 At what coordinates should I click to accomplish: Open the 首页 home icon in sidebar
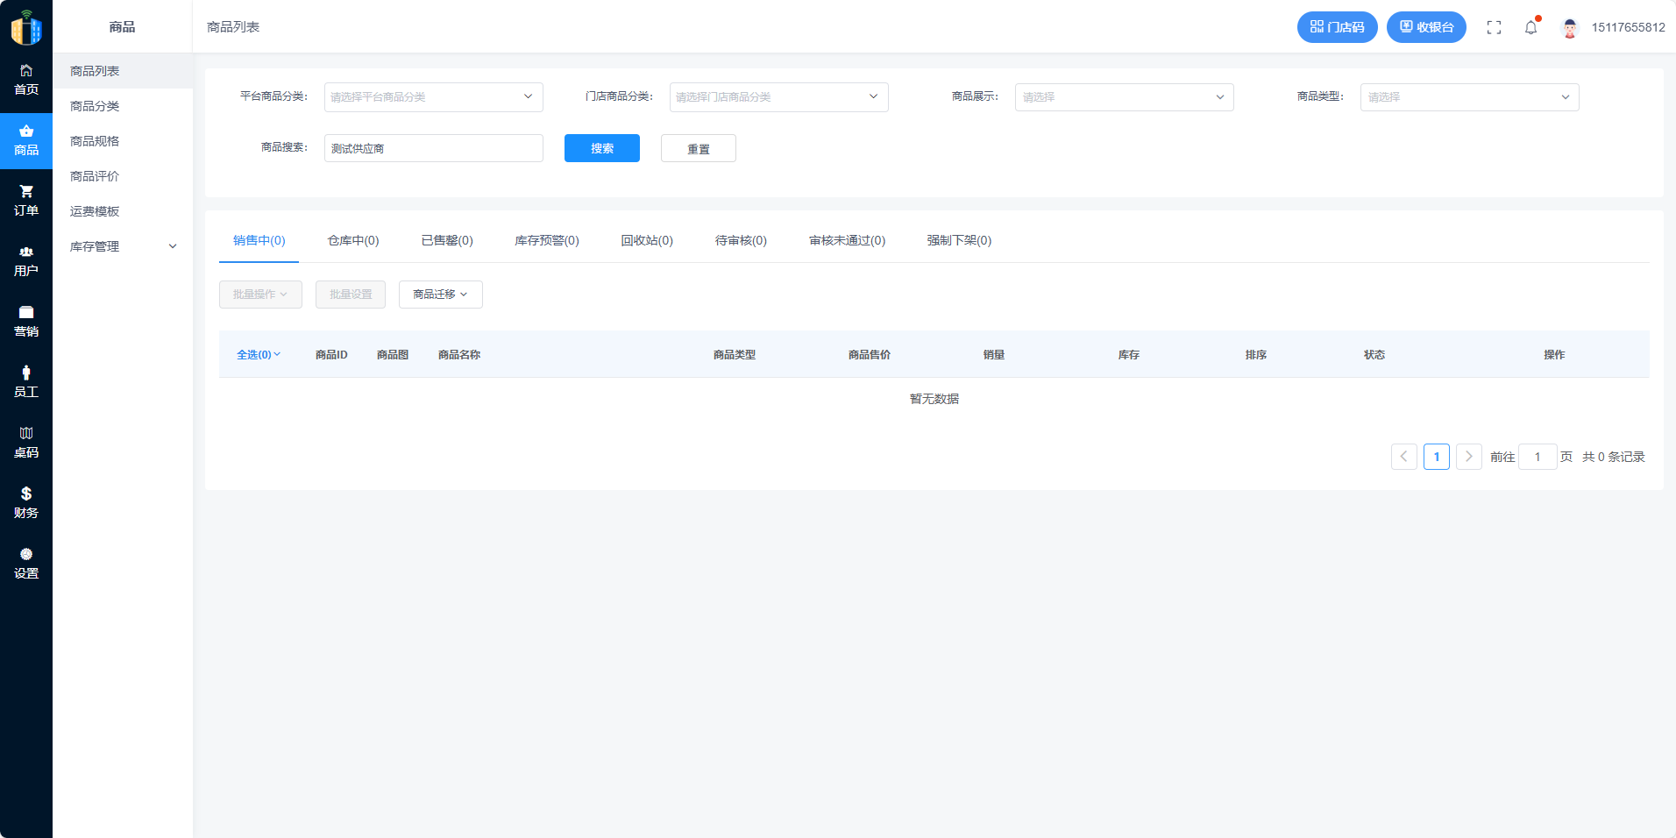[26, 71]
